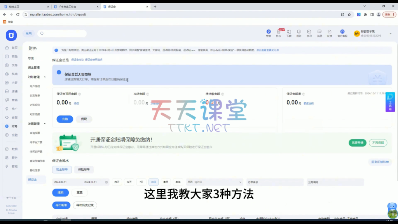
Task: Select the 7日 date range option
Action: pyautogui.click(x=141, y=182)
